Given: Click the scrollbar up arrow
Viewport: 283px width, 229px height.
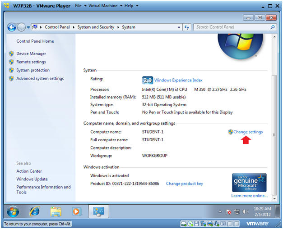Looking at the screenshot, I should [x=274, y=37].
